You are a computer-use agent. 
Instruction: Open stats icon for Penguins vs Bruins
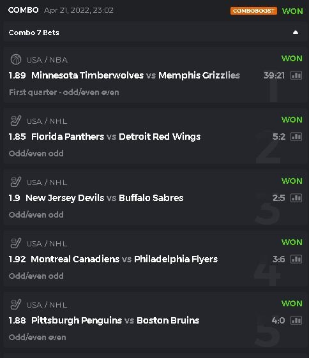pyautogui.click(x=296, y=320)
